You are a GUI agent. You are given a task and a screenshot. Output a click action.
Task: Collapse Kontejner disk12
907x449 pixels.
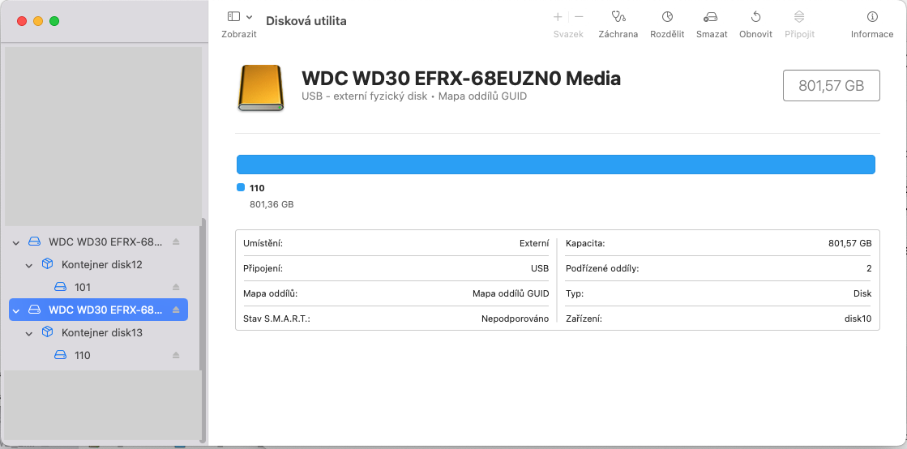click(x=29, y=265)
